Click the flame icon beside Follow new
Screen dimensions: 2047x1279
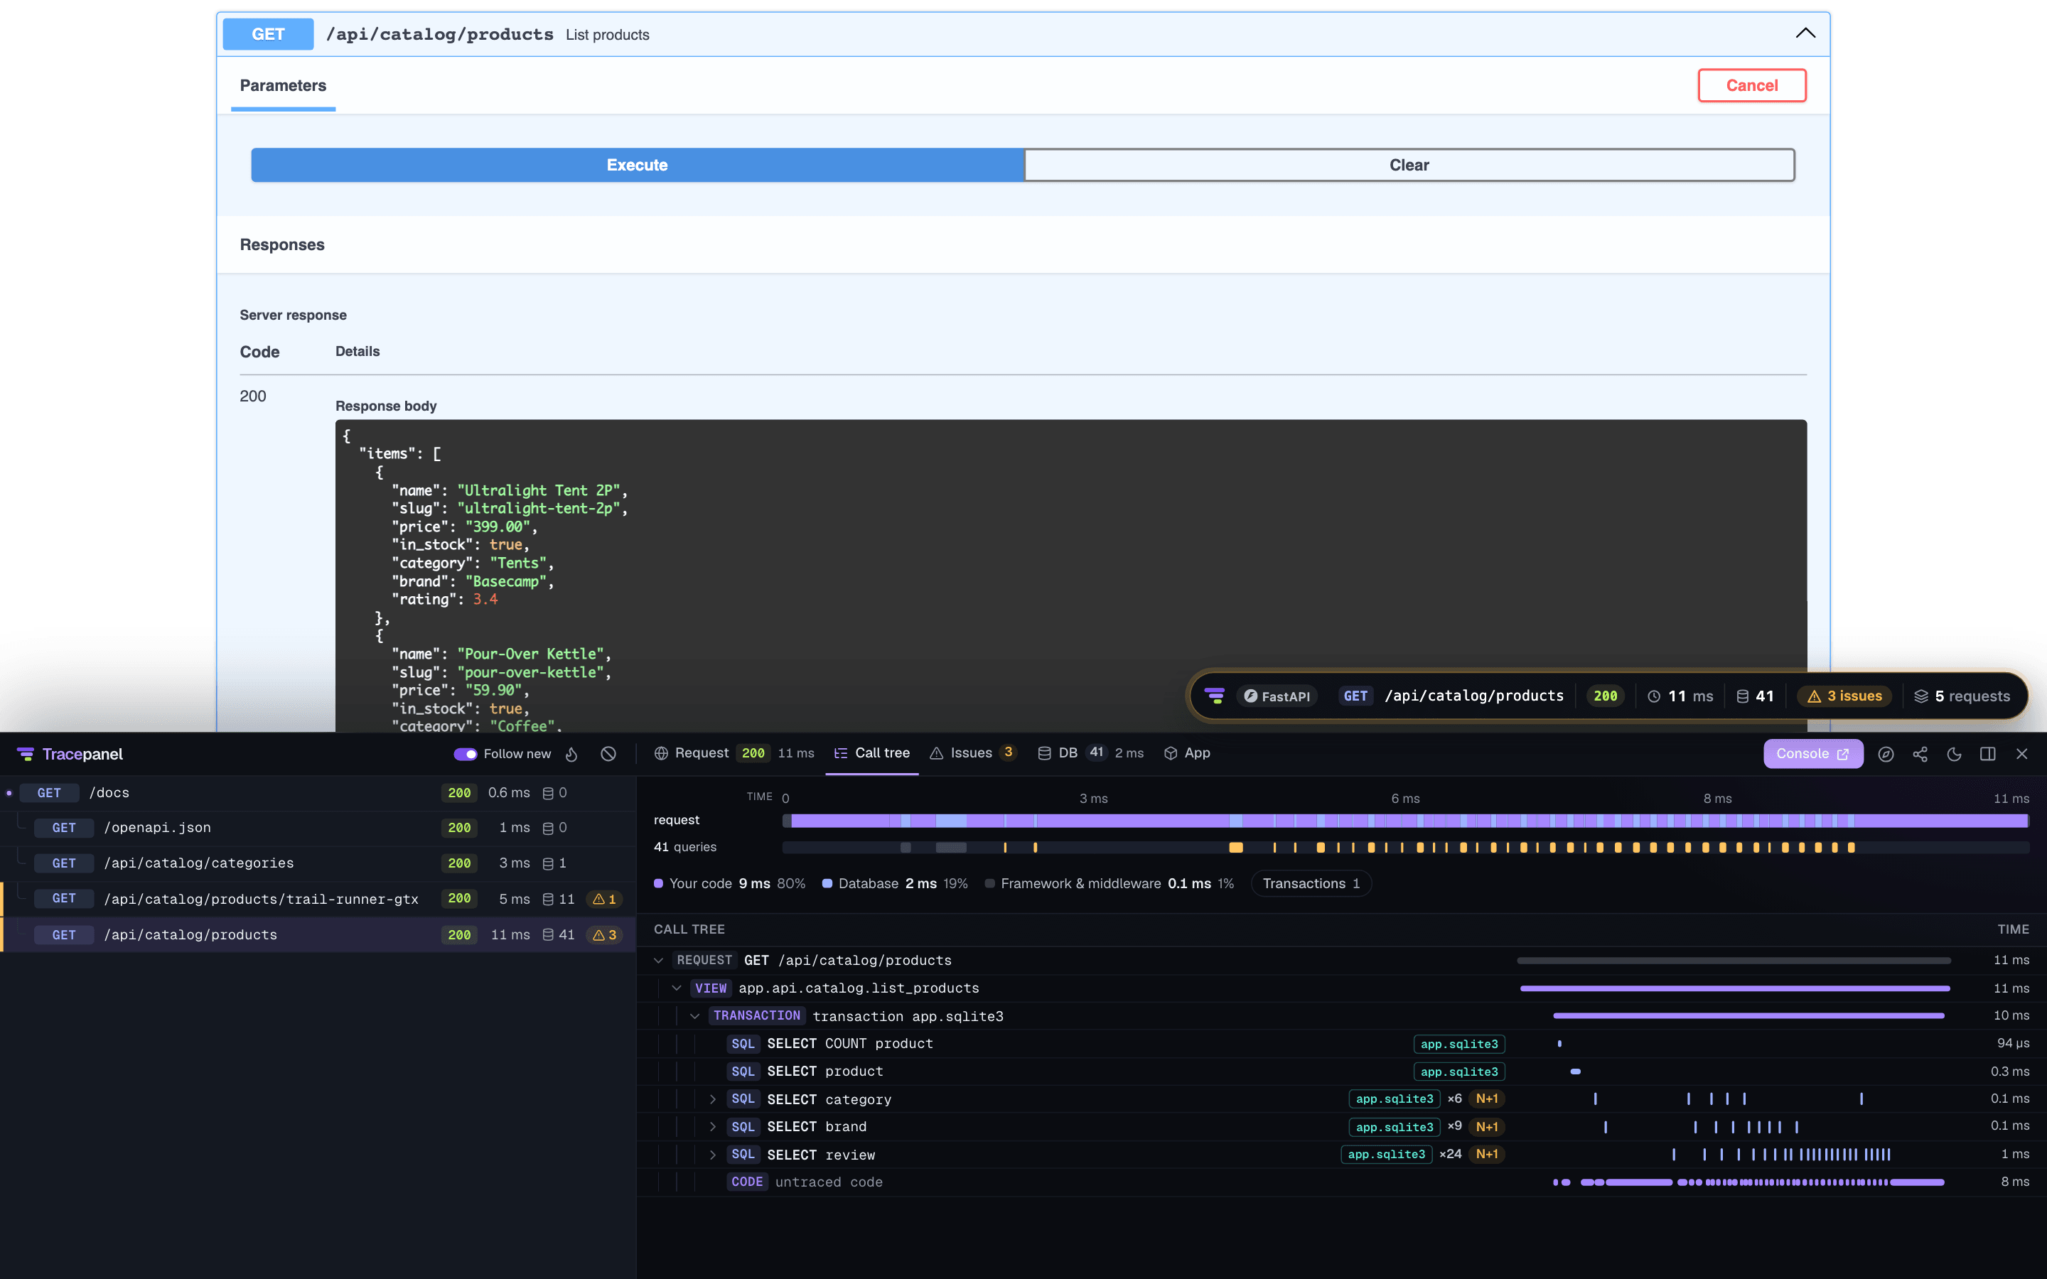(x=571, y=754)
